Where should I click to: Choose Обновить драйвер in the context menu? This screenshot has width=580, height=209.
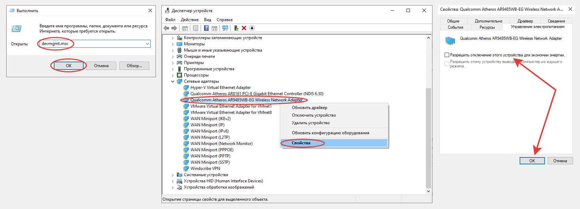tap(334, 108)
